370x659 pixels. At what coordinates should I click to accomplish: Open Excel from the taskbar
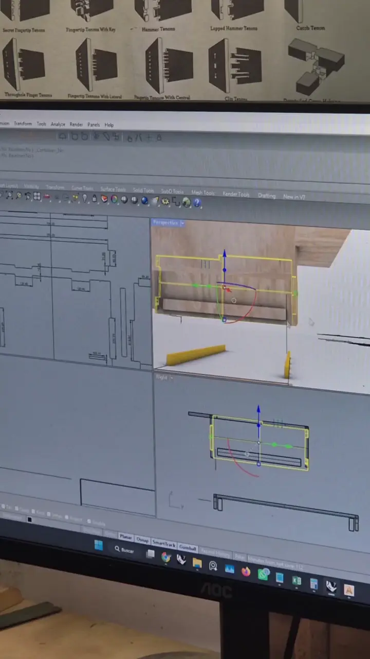[297, 580]
